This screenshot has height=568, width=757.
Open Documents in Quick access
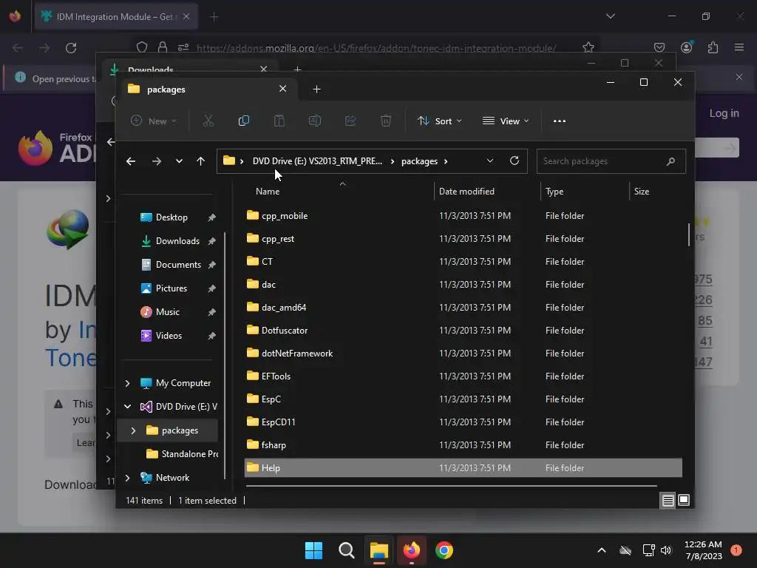[178, 265]
